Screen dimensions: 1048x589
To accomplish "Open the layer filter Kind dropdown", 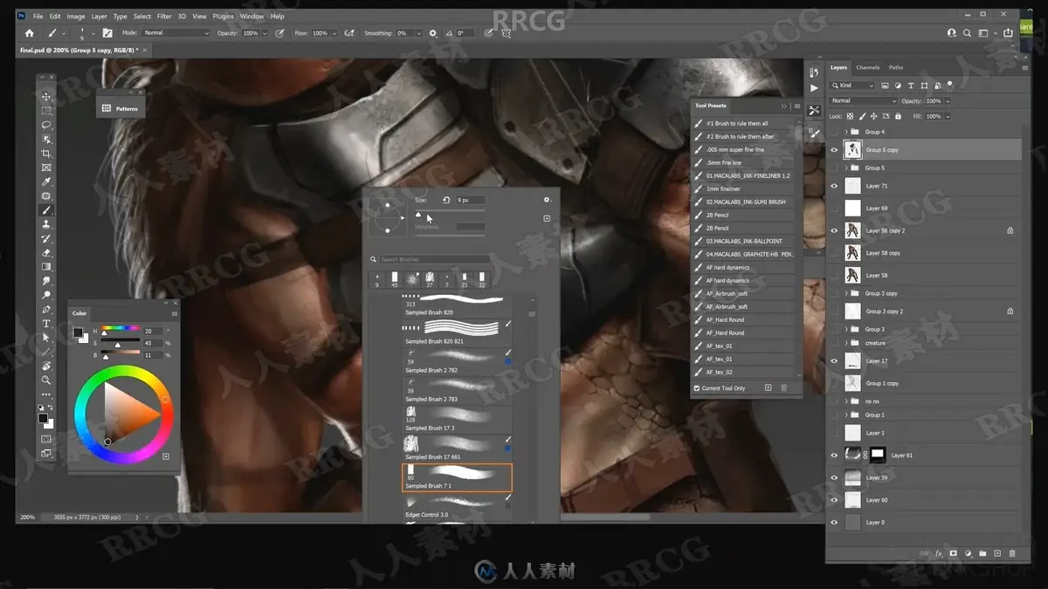I will pos(853,86).
